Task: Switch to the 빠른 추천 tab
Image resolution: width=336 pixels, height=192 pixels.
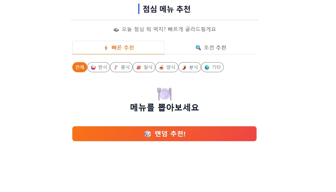Action: coord(118,48)
